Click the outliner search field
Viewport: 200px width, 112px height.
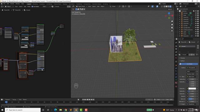tap(190, 6)
